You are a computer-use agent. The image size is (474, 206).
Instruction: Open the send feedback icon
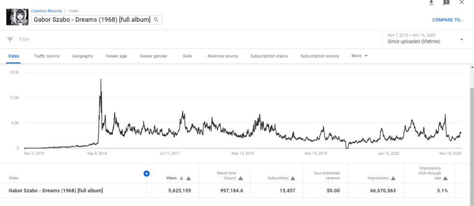coord(446,2)
